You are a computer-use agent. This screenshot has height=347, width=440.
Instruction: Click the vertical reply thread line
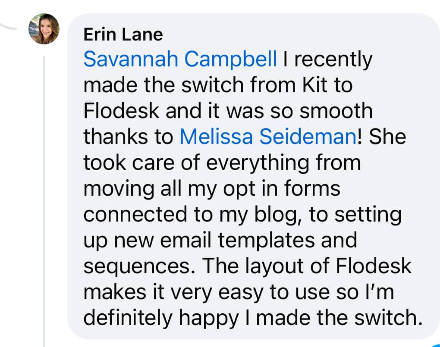click(x=44, y=201)
